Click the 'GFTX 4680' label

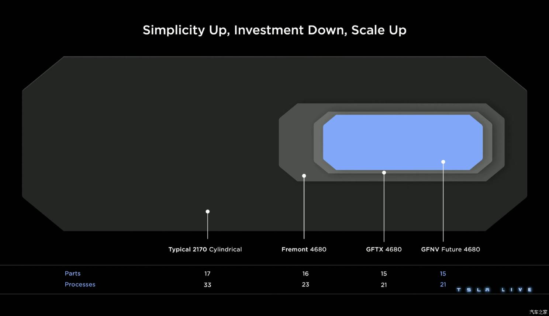pyautogui.click(x=384, y=249)
